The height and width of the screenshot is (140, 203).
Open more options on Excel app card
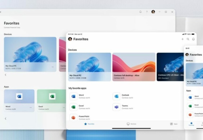click(x=64, y=107)
